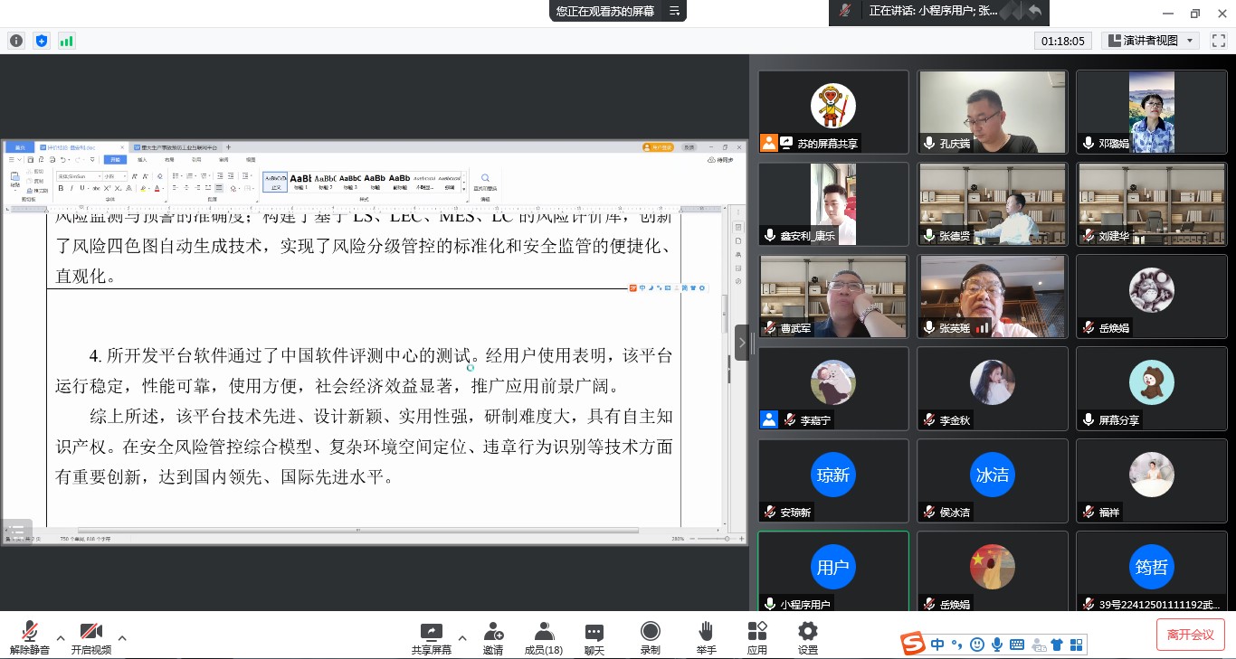
Task: Raise hand with 举手 button
Action: (x=707, y=636)
